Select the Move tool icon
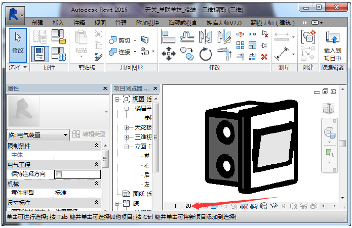This screenshot has height=228, width=352. [169, 54]
